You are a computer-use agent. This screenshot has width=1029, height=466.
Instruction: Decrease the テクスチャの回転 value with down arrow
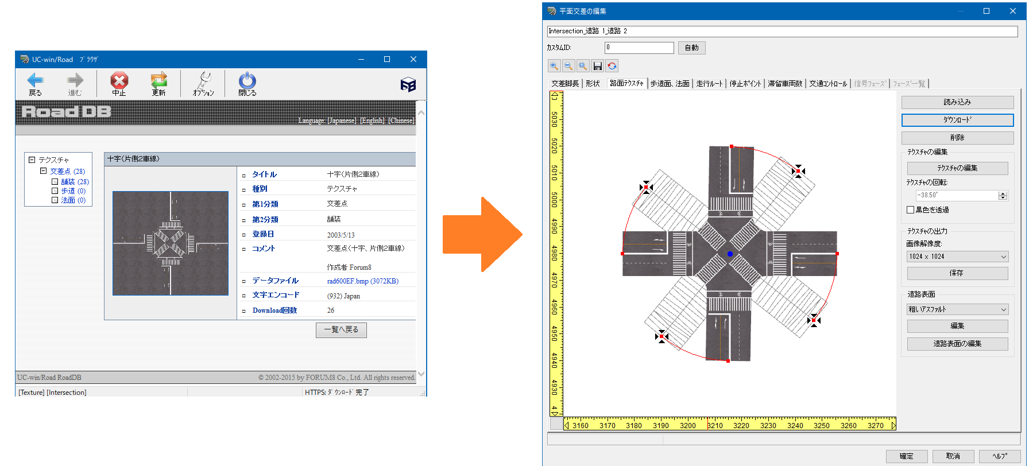pyautogui.click(x=1003, y=198)
